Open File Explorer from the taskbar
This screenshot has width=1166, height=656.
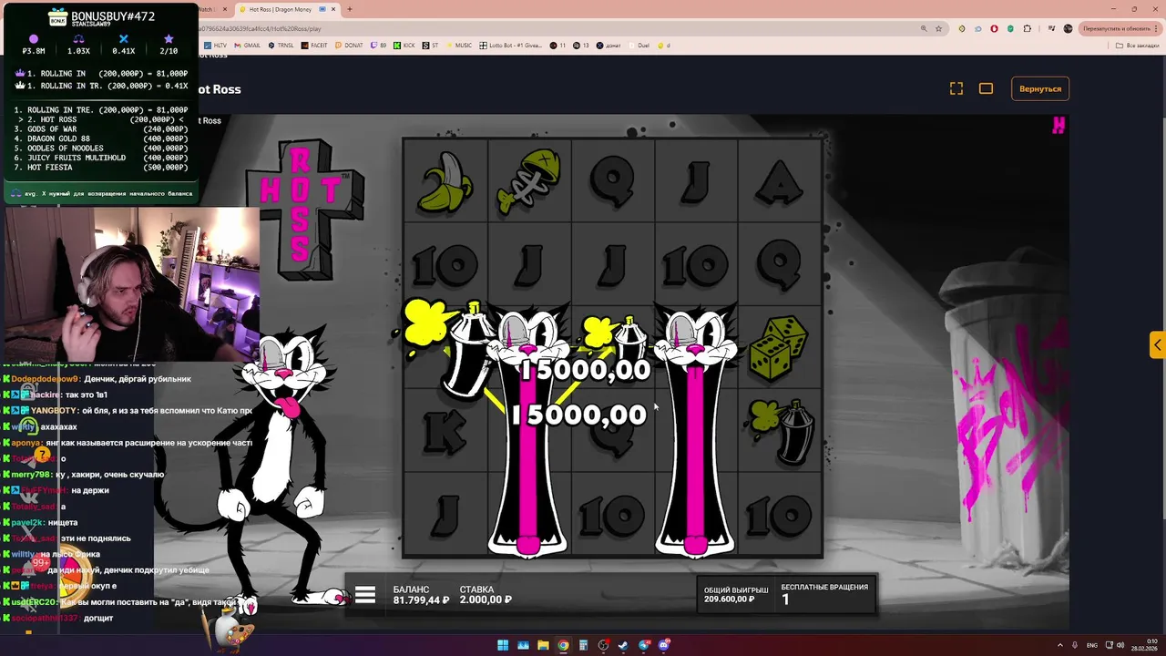click(543, 645)
